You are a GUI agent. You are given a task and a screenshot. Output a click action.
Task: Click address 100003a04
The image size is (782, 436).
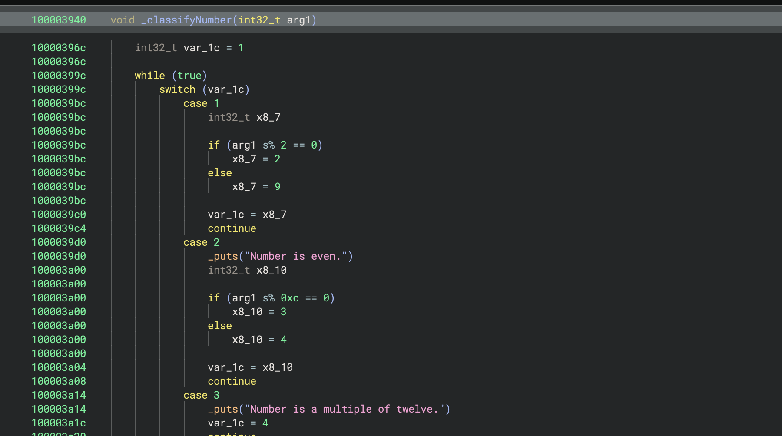pyautogui.click(x=59, y=367)
